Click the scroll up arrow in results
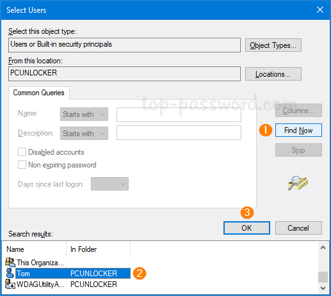Viewport: 331px width, 296px height. (x=323, y=247)
